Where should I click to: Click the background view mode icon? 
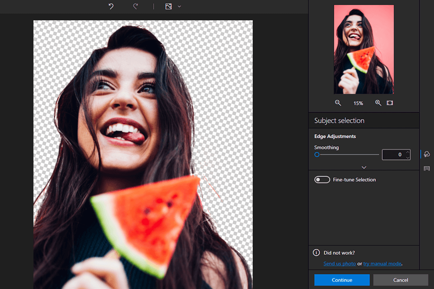click(169, 6)
